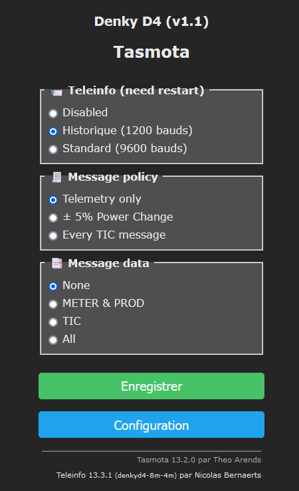Choose Every TIC message policy
This screenshot has width=299, height=491.
(x=53, y=235)
